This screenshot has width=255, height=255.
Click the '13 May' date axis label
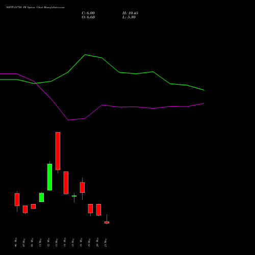click(x=57, y=242)
